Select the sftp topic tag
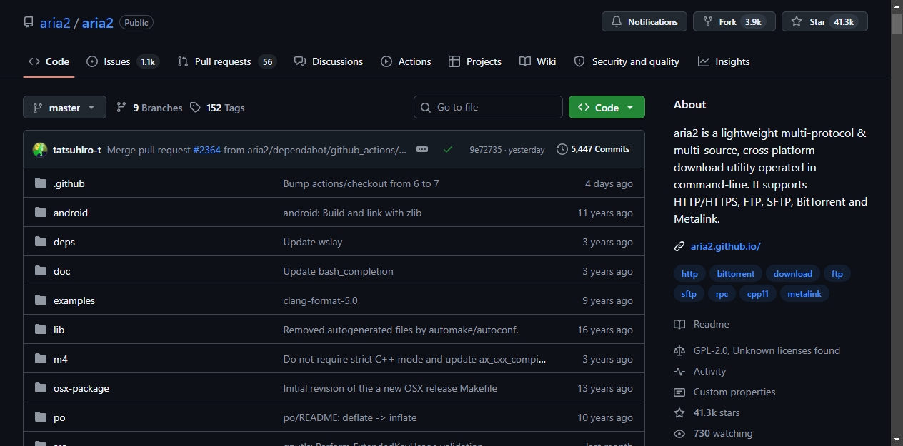The height and width of the screenshot is (446, 903). tap(689, 294)
